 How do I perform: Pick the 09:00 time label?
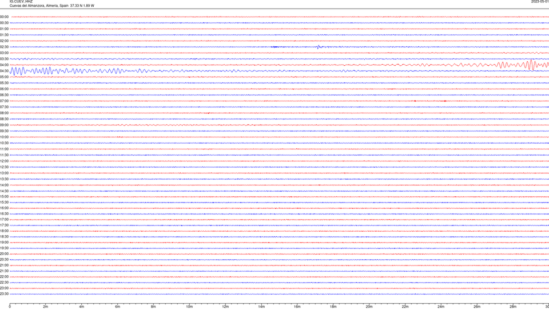click(4, 125)
